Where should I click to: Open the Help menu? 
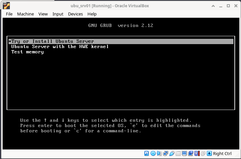(x=92, y=14)
